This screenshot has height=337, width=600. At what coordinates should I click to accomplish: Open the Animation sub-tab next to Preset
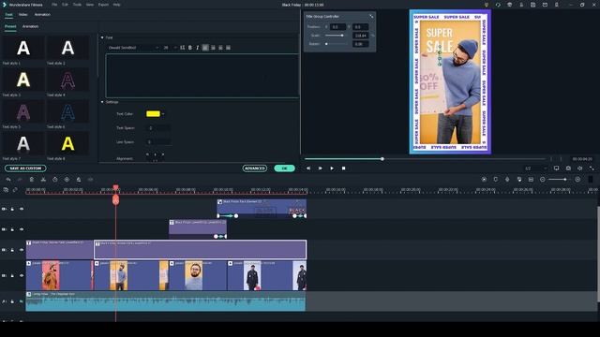(x=30, y=26)
